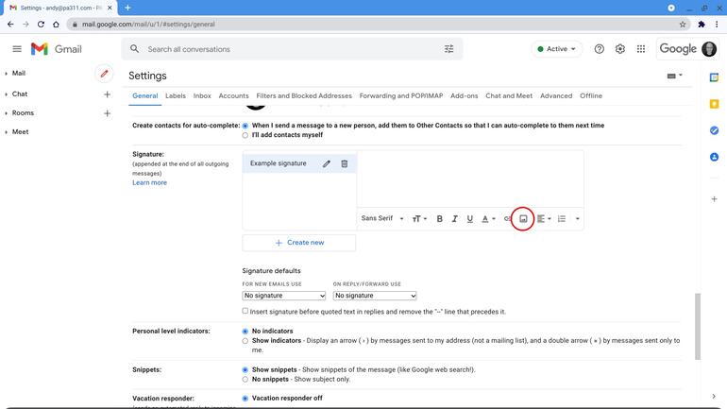
Task: Open Google Calendar side panel
Action: (x=714, y=77)
